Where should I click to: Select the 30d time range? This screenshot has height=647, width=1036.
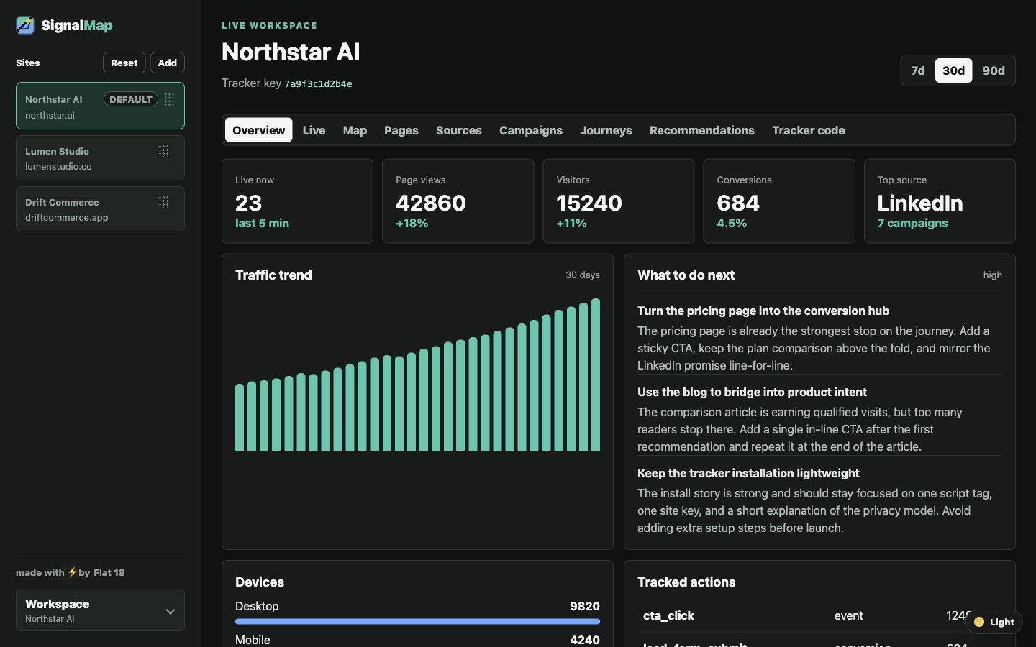(953, 70)
